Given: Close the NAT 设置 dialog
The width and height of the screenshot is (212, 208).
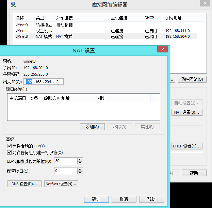Looking at the screenshot, I should pos(163,49).
